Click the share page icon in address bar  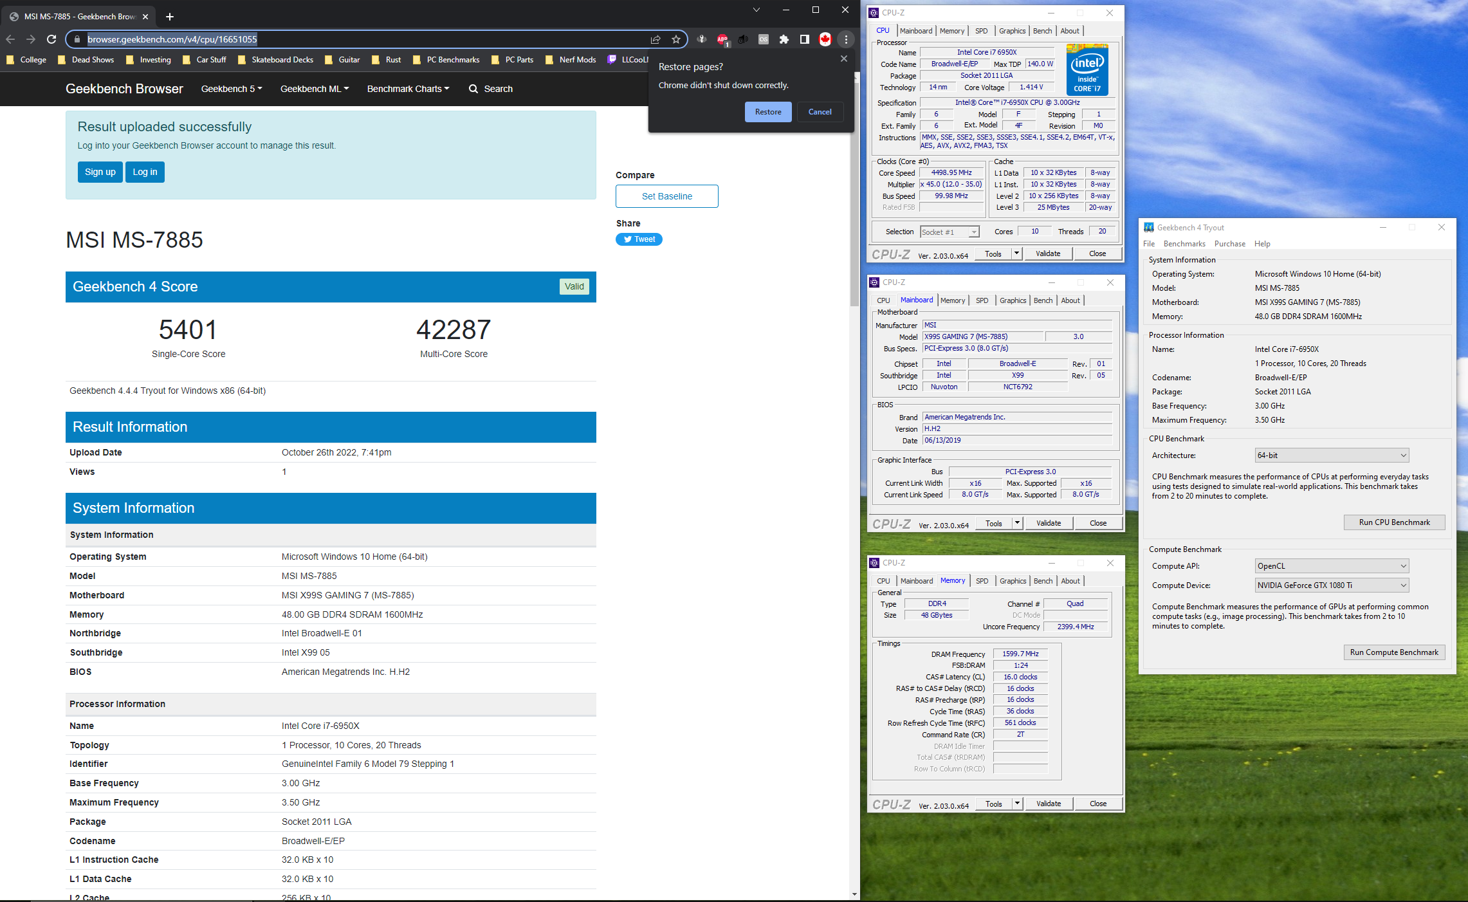click(656, 39)
